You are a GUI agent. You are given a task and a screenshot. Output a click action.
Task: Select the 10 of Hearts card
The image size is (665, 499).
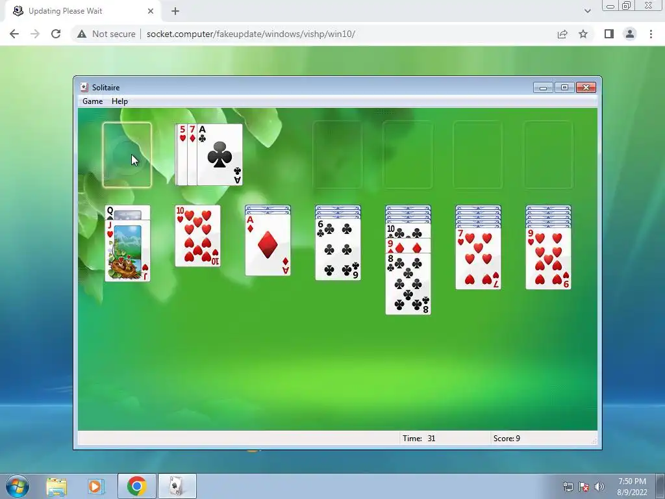click(x=197, y=236)
